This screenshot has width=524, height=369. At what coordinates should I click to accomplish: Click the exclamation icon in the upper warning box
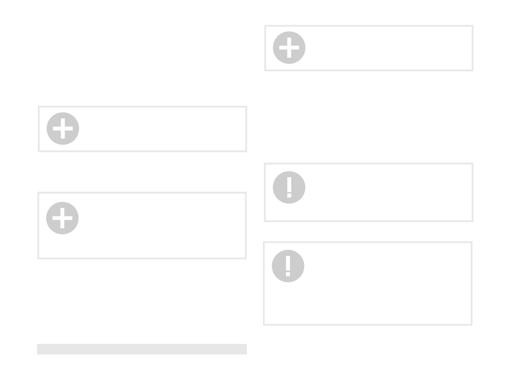pos(289,187)
